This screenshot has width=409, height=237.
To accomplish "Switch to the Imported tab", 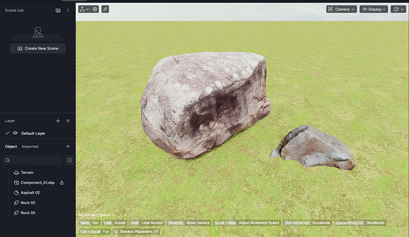I will point(30,146).
